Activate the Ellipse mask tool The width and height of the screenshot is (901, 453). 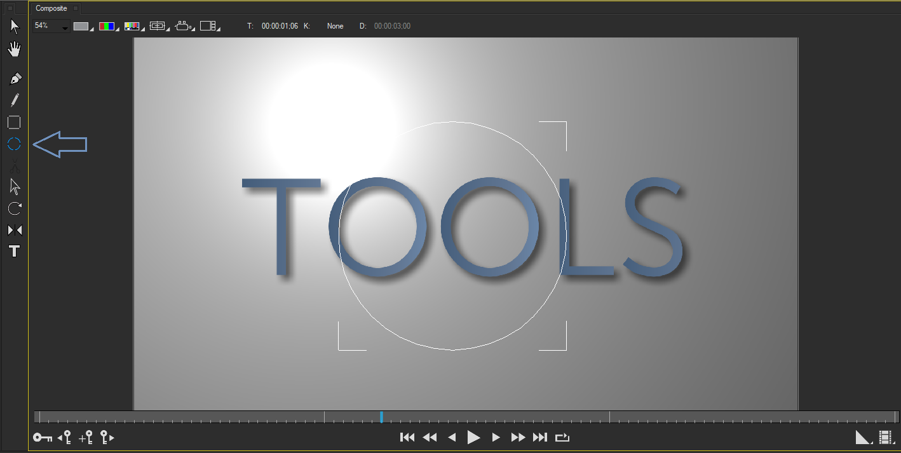[14, 144]
